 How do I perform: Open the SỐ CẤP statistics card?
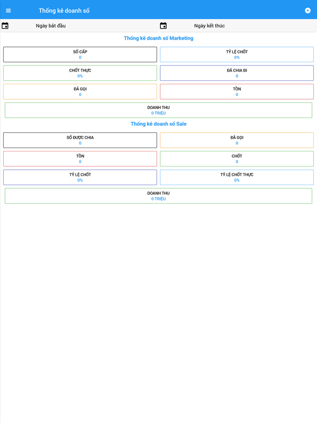point(80,55)
